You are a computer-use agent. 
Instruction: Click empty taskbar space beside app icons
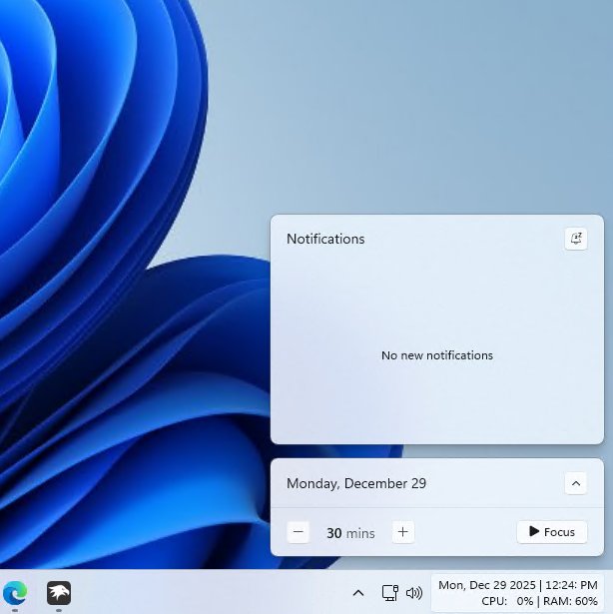[200, 593]
